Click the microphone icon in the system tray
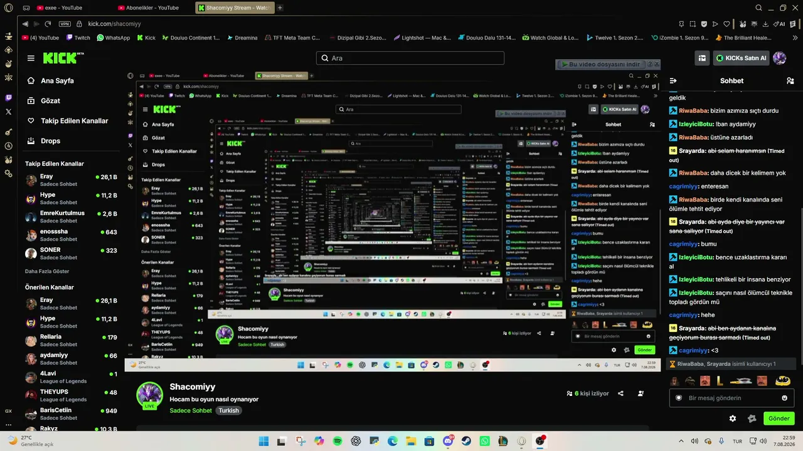The image size is (803, 451). 721,441
